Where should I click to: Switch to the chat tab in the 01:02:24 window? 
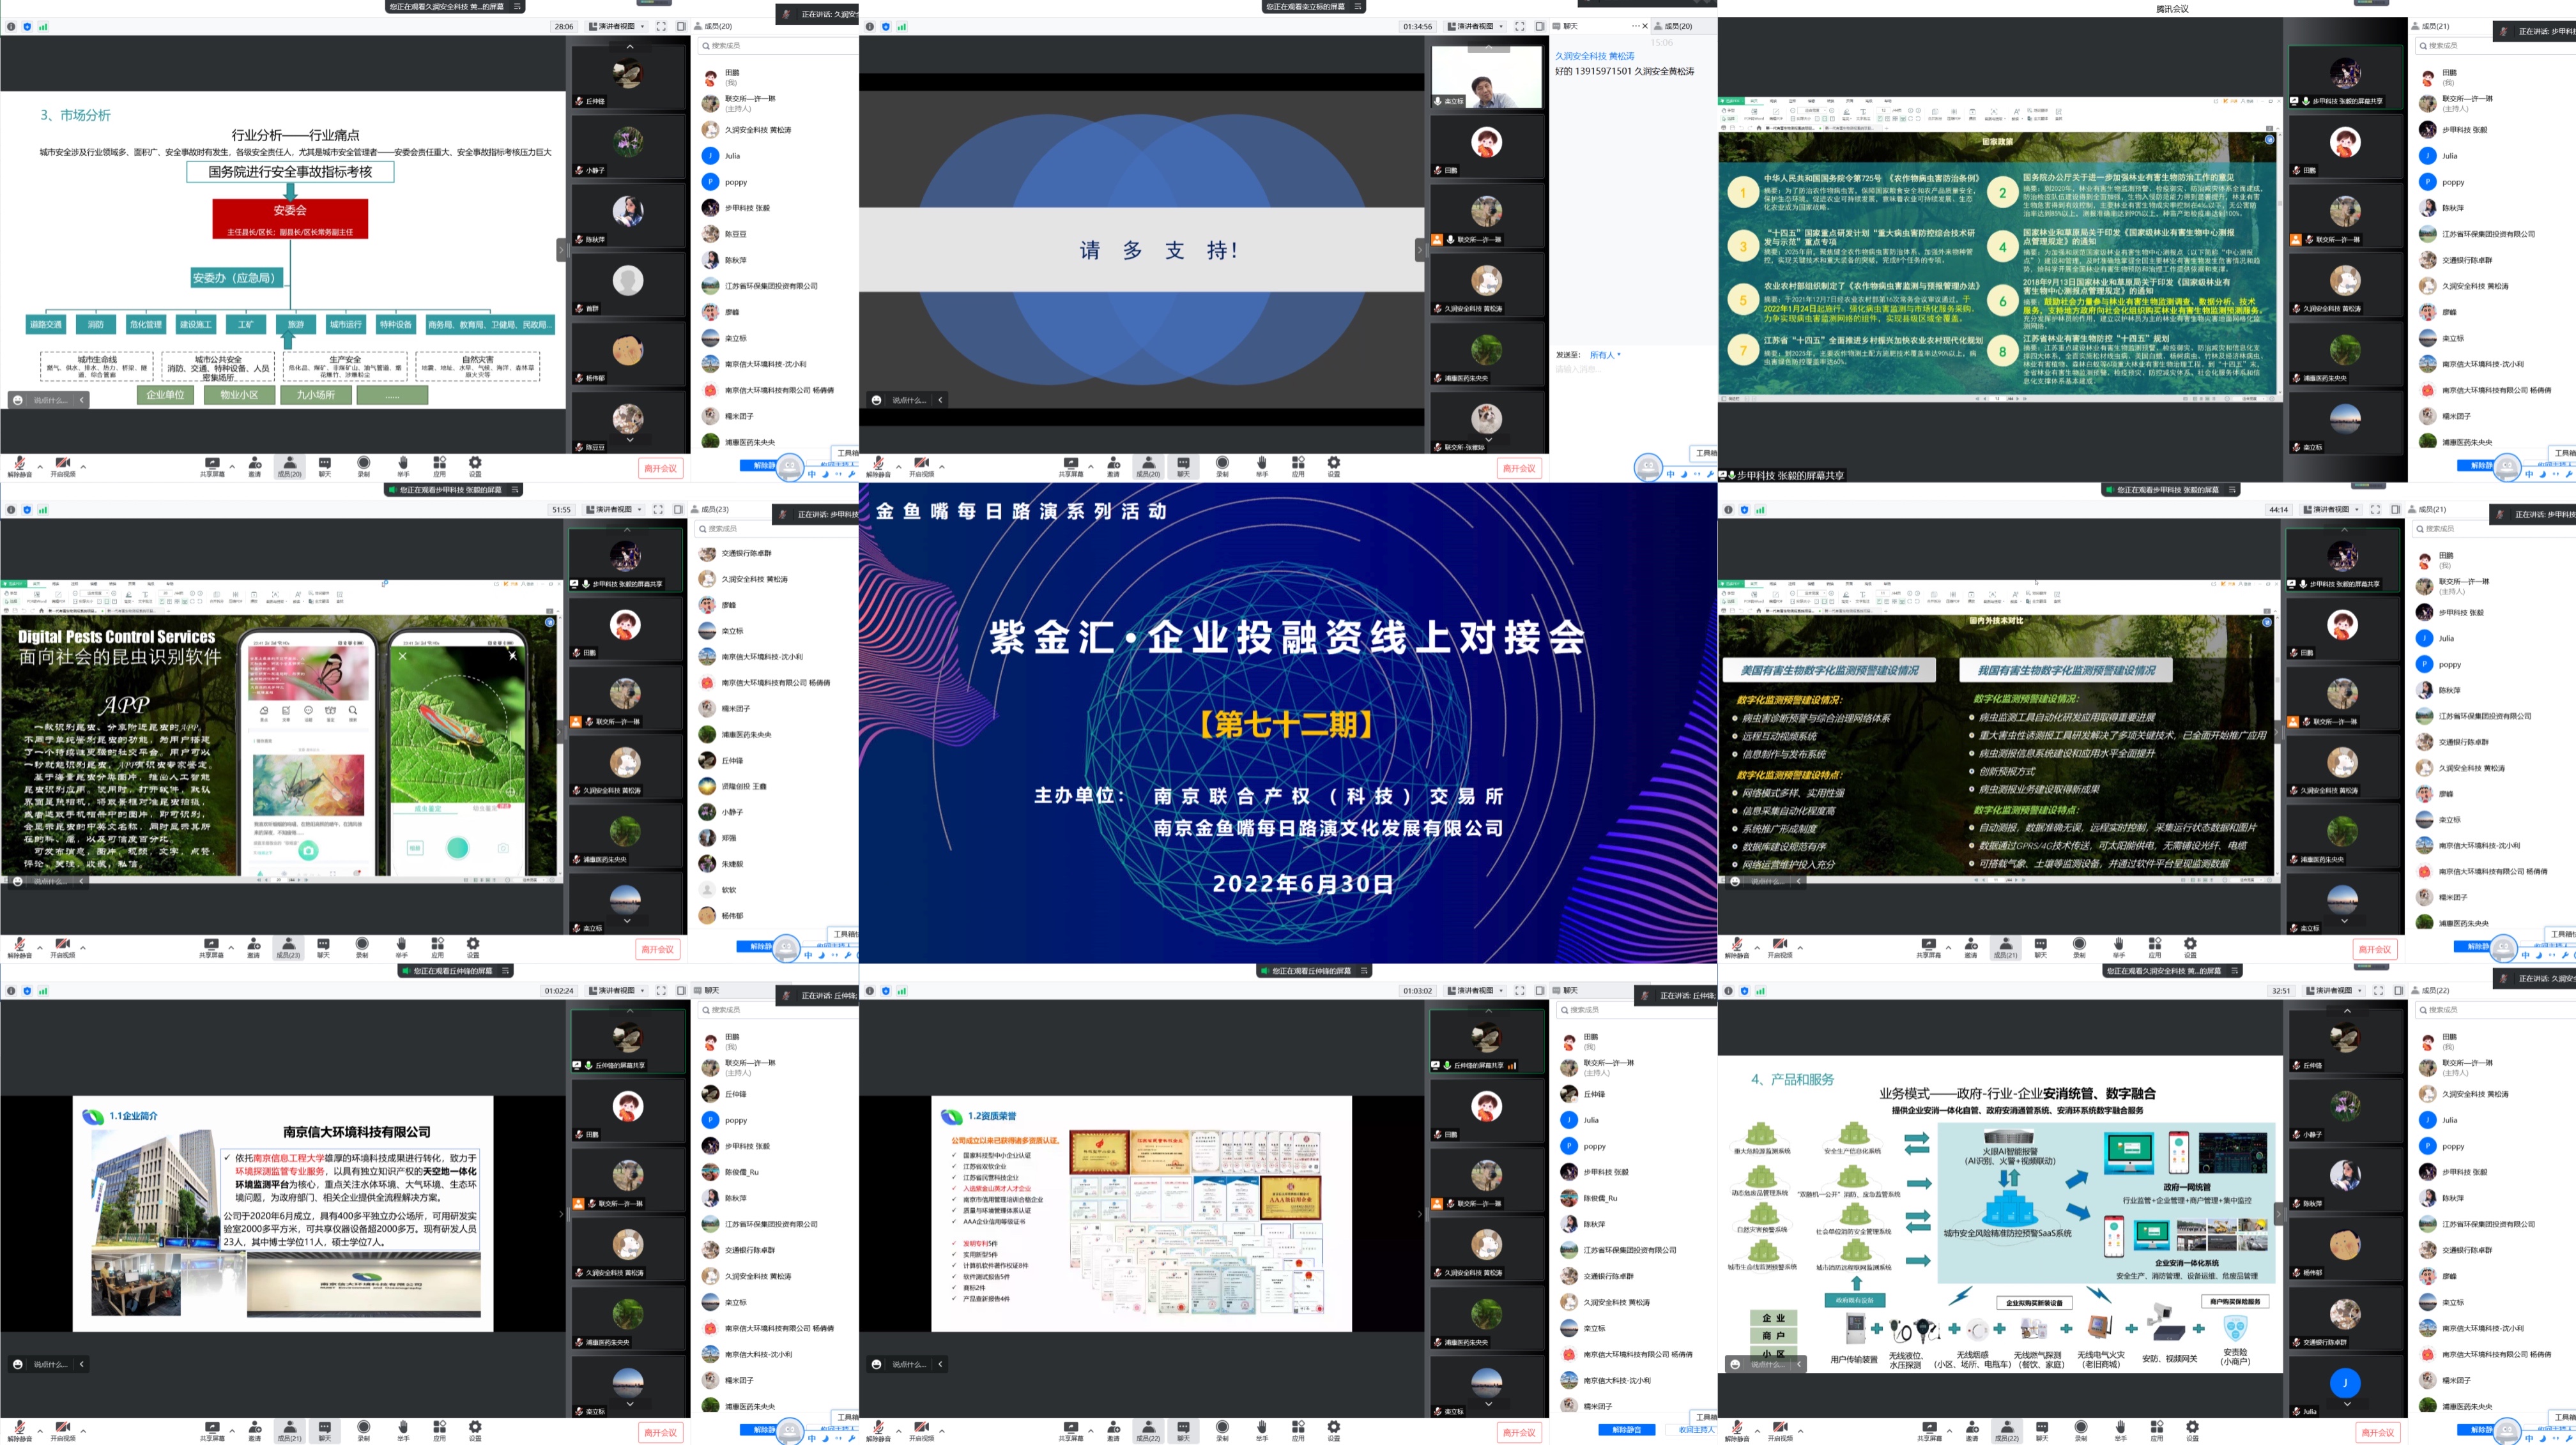click(706, 990)
